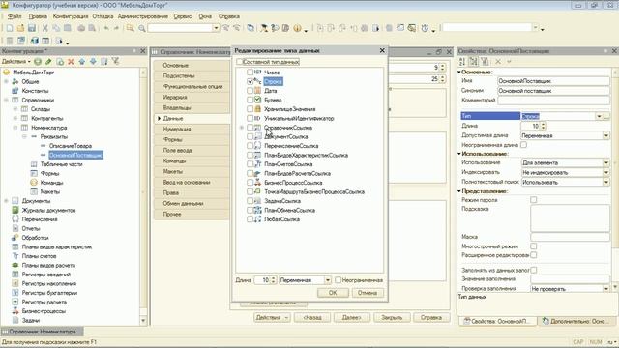Check the Булево type checkbox

[250, 100]
